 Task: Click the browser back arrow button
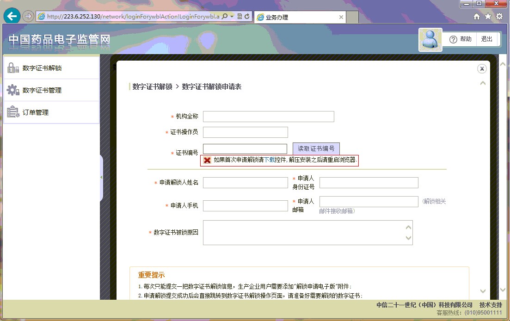click(12, 16)
